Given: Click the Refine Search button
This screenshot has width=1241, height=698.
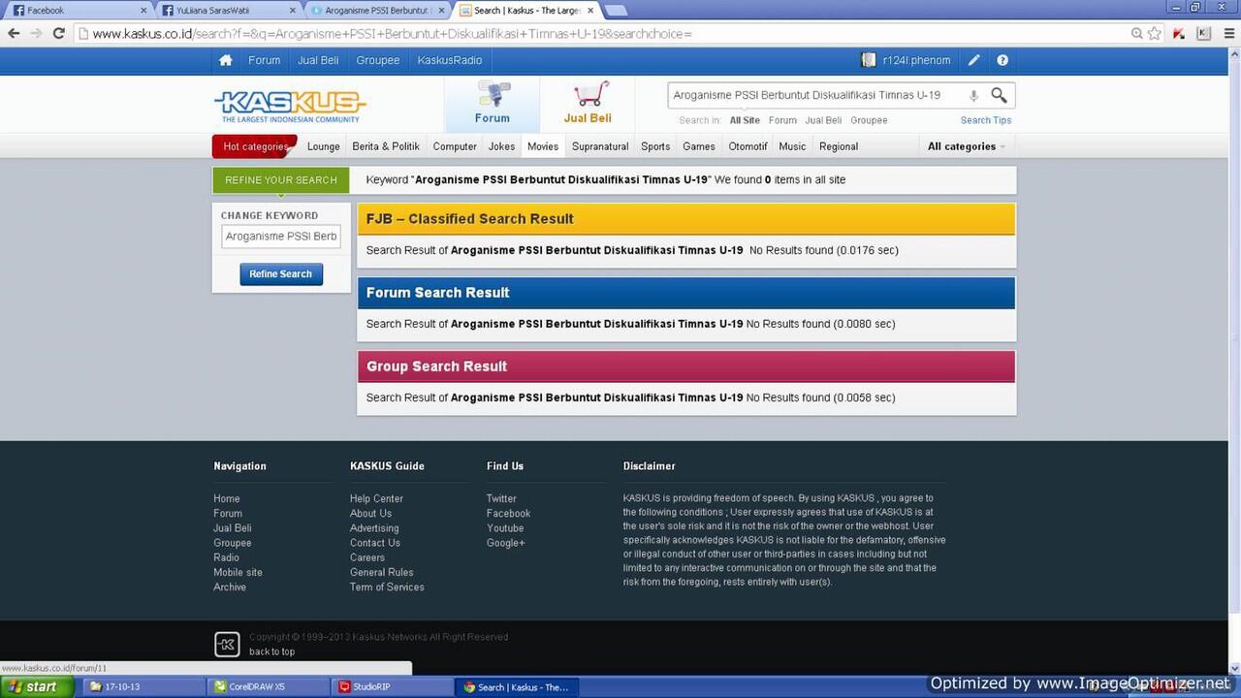Looking at the screenshot, I should pos(281,274).
